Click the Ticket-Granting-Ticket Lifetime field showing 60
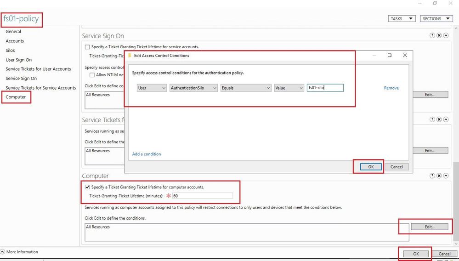The height and width of the screenshot is (261, 459). click(202, 196)
